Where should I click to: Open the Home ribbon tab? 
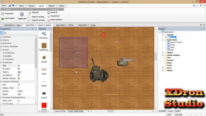point(22,6)
